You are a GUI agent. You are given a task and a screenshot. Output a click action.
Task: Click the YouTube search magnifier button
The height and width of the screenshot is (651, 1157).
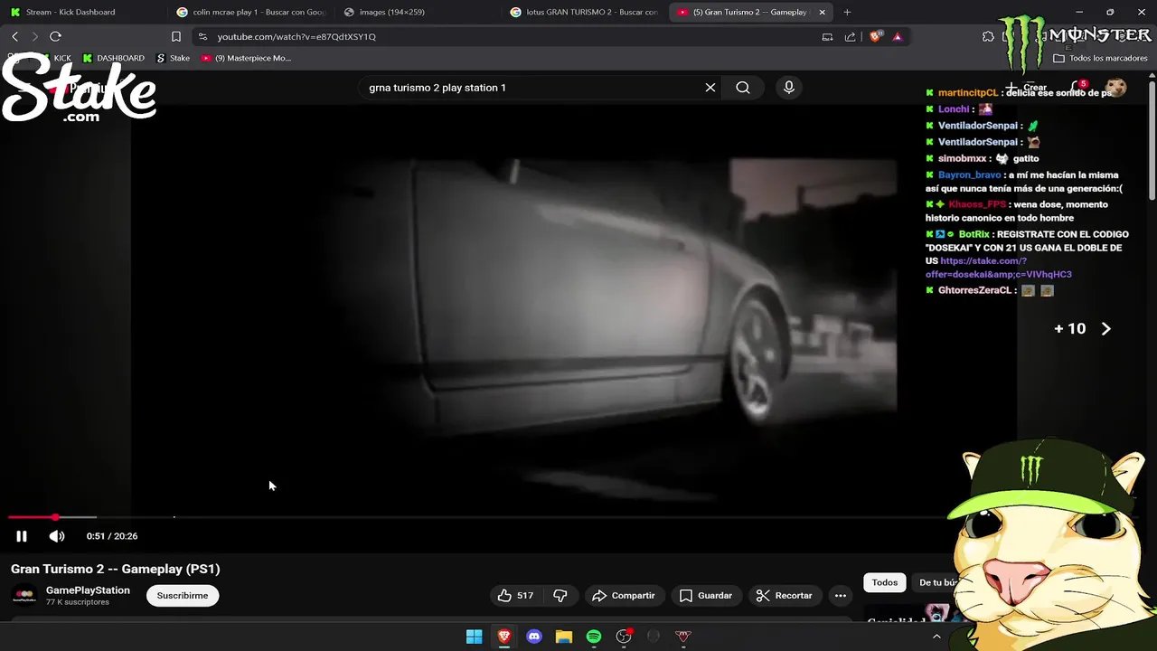coord(743,88)
